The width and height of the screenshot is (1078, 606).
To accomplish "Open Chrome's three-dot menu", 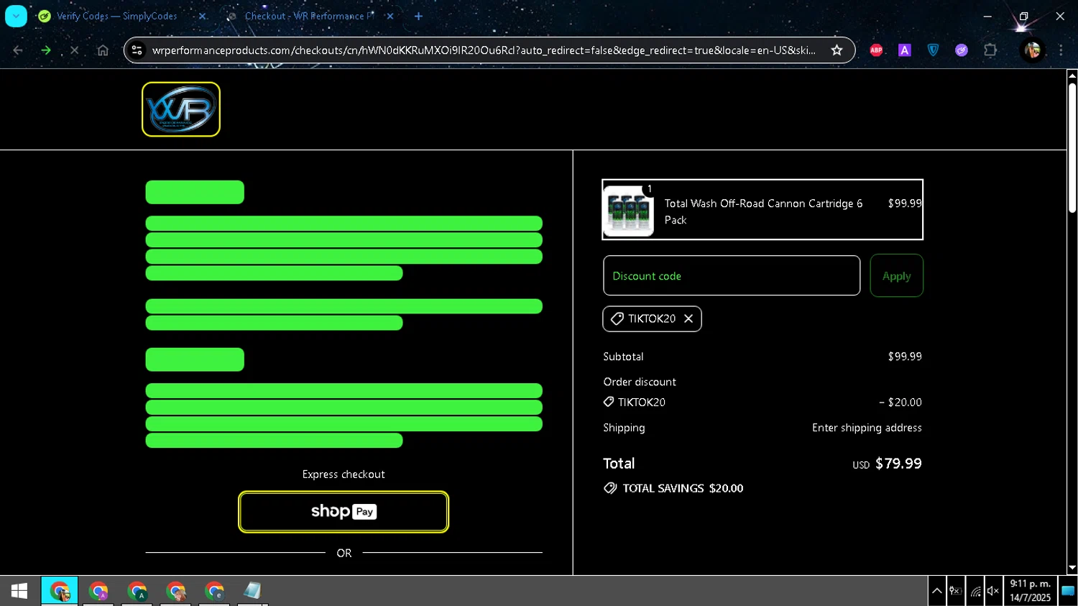I will click(x=1061, y=50).
